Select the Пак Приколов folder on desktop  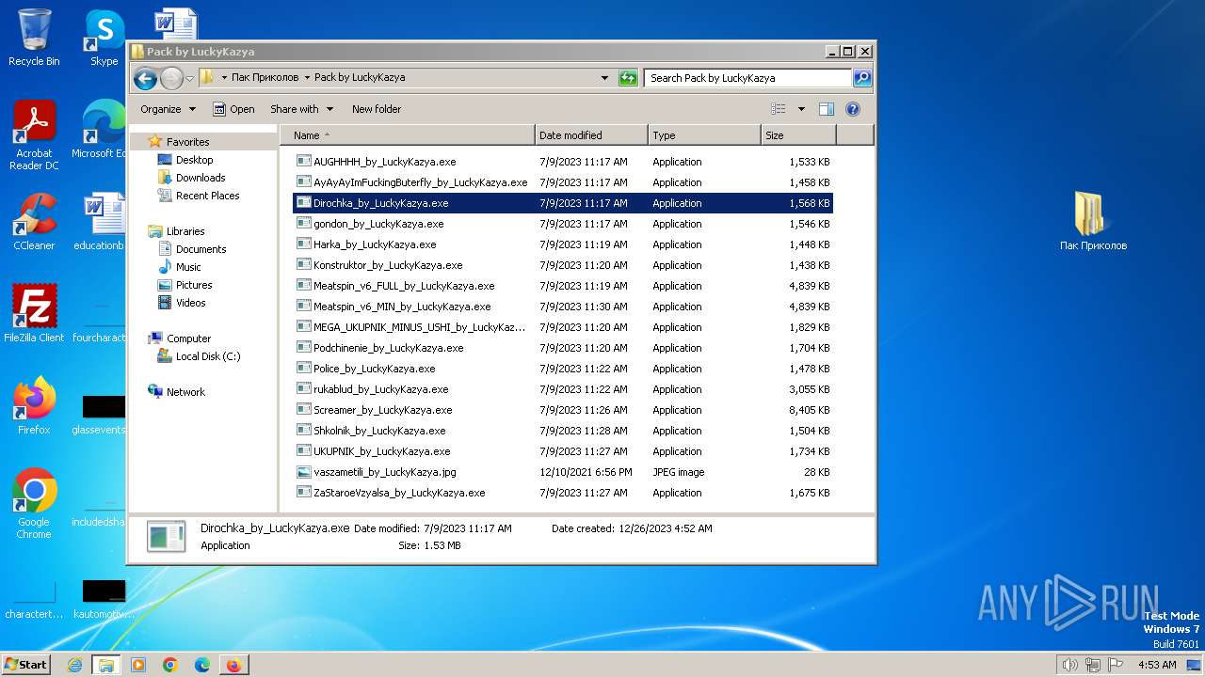click(1093, 222)
